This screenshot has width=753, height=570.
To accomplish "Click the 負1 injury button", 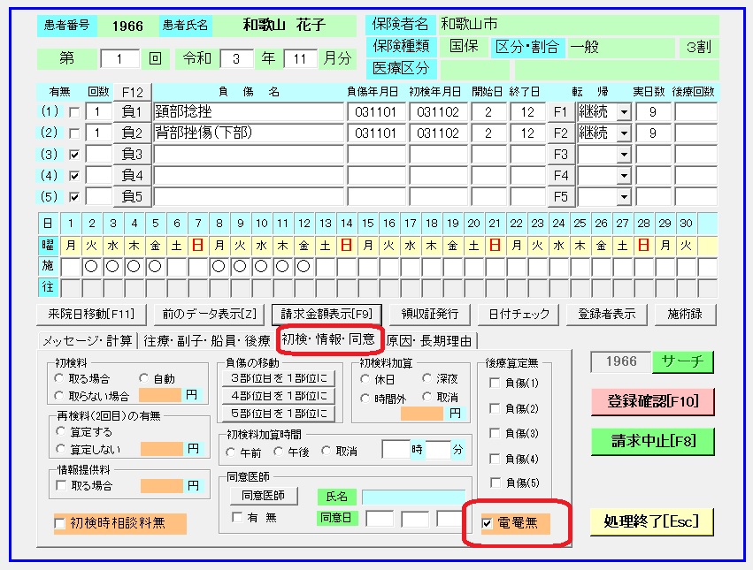I will click(132, 112).
